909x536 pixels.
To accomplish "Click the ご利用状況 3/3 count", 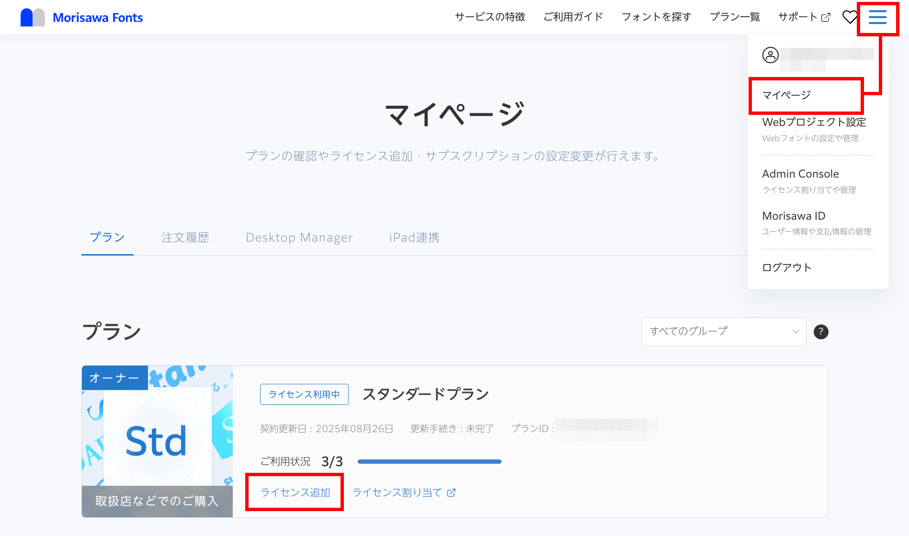I will tap(332, 461).
